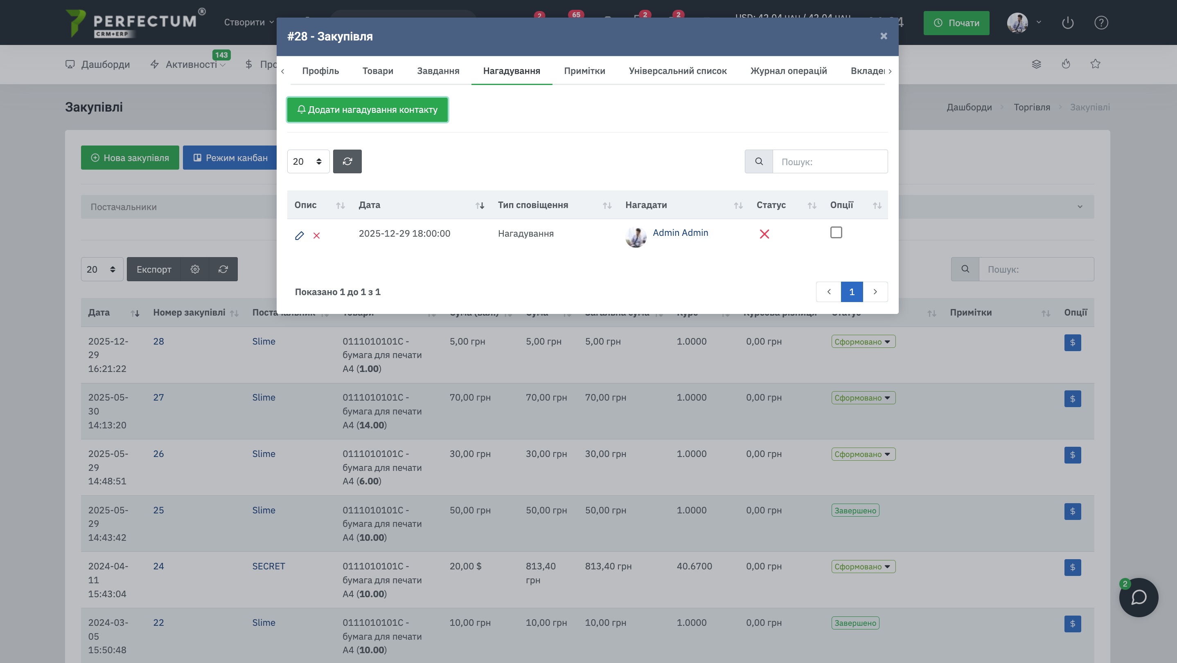Delete the reminder using the red X icon
The width and height of the screenshot is (1177, 663).
[316, 235]
